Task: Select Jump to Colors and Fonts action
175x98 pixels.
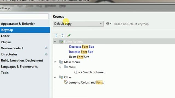Action: (86, 82)
